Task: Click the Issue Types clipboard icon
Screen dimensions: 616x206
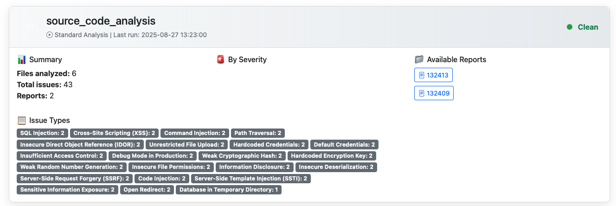Action: [x=21, y=121]
